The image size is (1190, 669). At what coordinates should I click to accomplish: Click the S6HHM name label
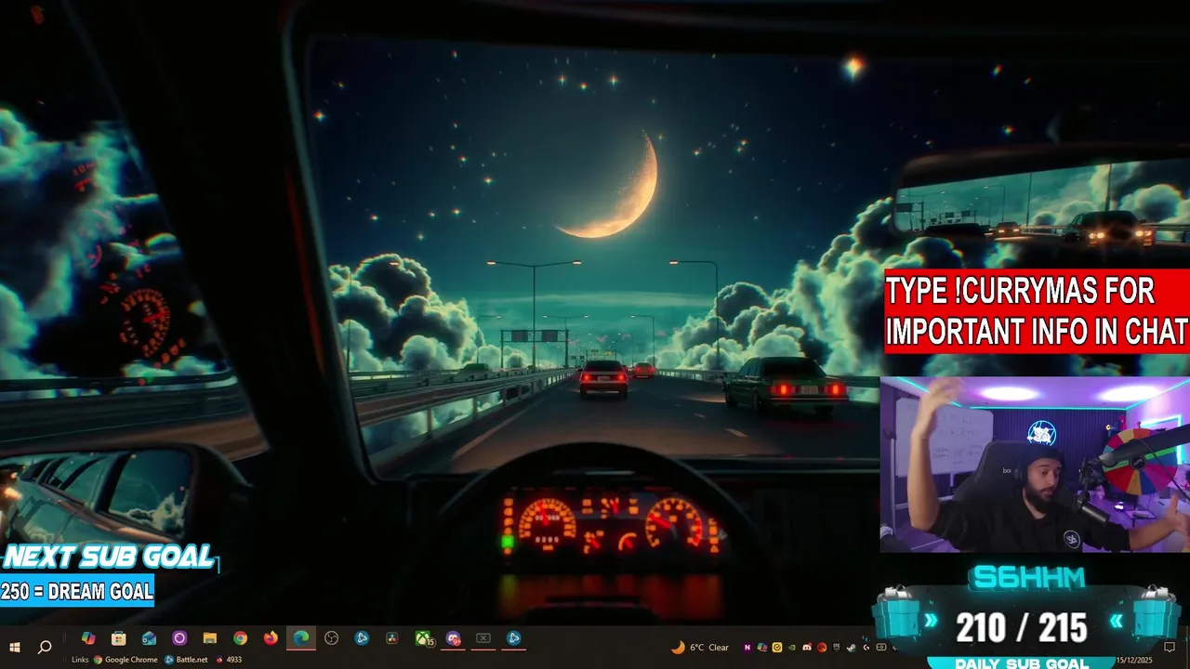(1027, 578)
